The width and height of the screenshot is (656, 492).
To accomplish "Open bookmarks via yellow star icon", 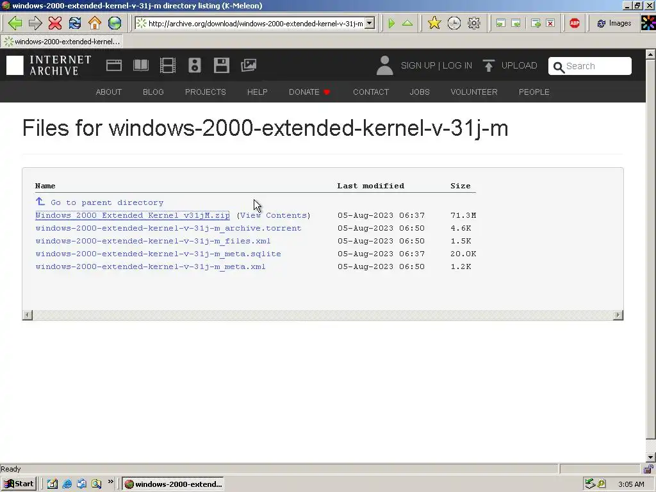I will [434, 23].
